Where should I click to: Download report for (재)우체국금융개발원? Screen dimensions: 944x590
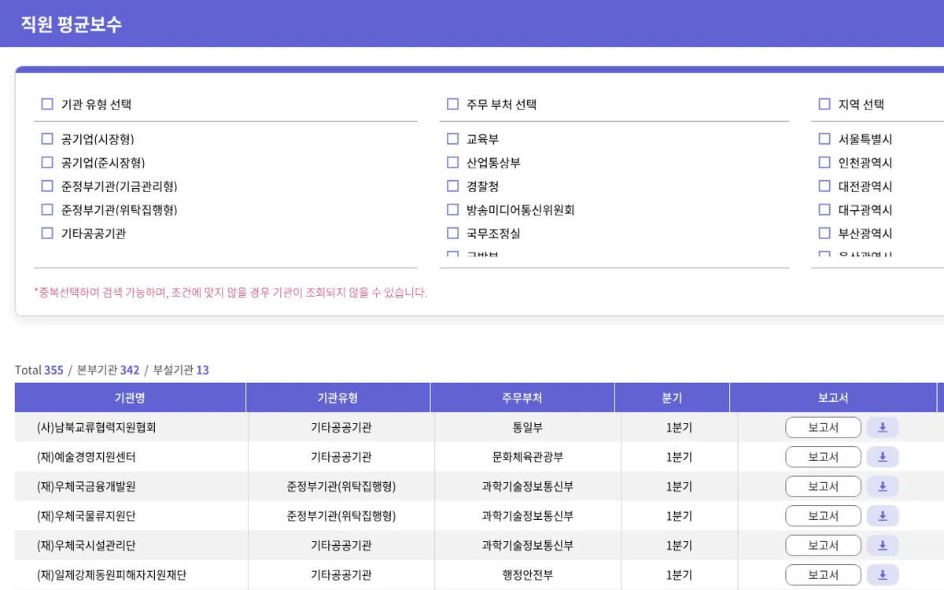(x=883, y=487)
